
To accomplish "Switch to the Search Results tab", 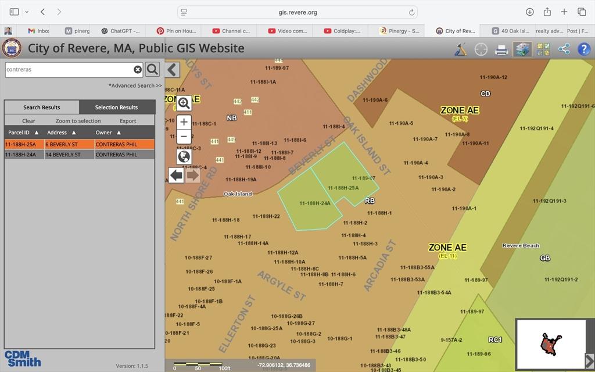I will (41, 107).
